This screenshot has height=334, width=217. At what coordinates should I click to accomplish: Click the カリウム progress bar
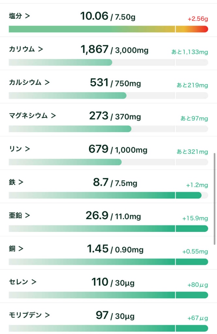(108, 62)
